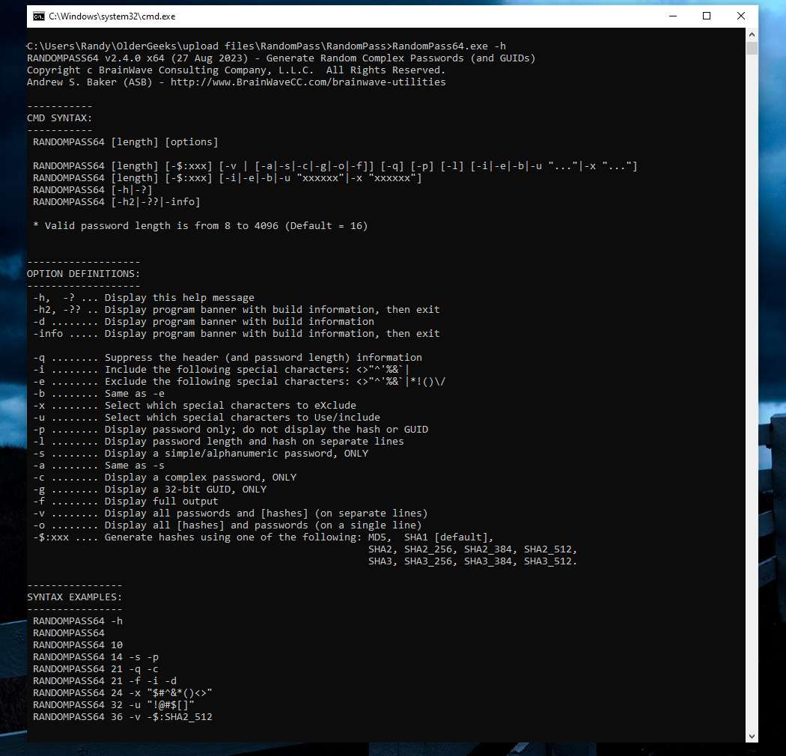Click the line RANDOMPASS64 [length] [options]
This screenshot has width=786, height=756.
pos(126,142)
